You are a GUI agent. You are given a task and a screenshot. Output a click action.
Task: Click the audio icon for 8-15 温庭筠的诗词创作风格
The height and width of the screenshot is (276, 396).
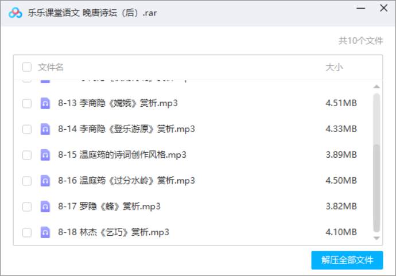click(45, 155)
